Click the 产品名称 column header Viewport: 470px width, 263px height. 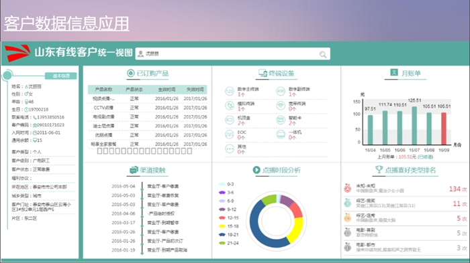tap(103, 90)
